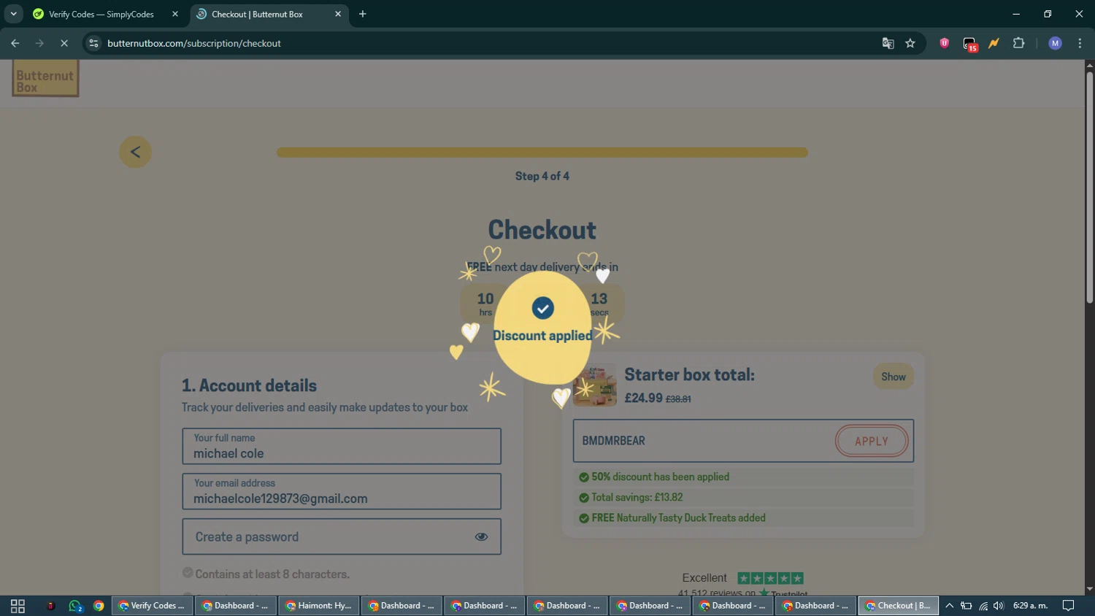Click the scrollbar down arrow

coord(1089,589)
